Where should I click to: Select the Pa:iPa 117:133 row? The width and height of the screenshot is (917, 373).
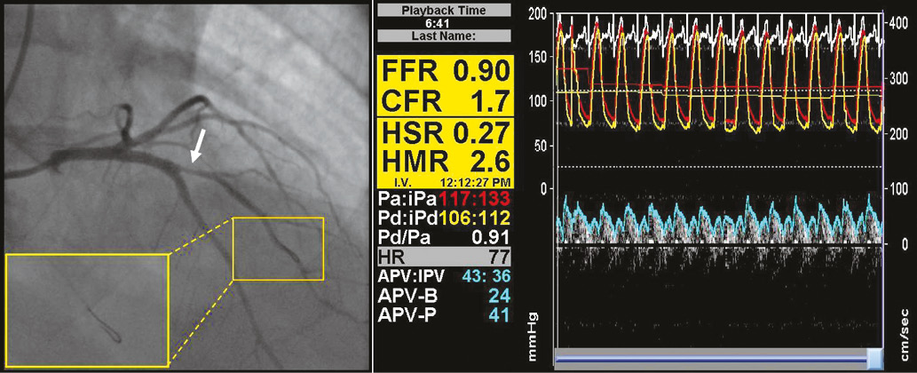(x=444, y=198)
